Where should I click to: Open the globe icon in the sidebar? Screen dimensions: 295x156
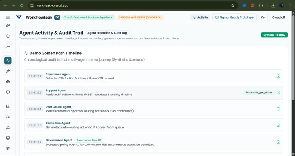click(8, 82)
